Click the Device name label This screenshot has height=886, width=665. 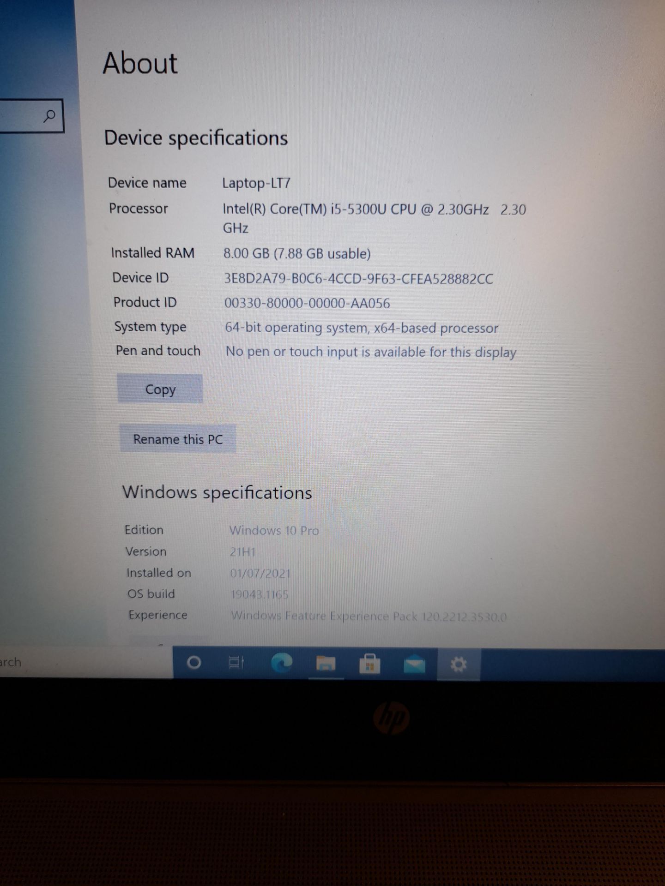point(147,183)
